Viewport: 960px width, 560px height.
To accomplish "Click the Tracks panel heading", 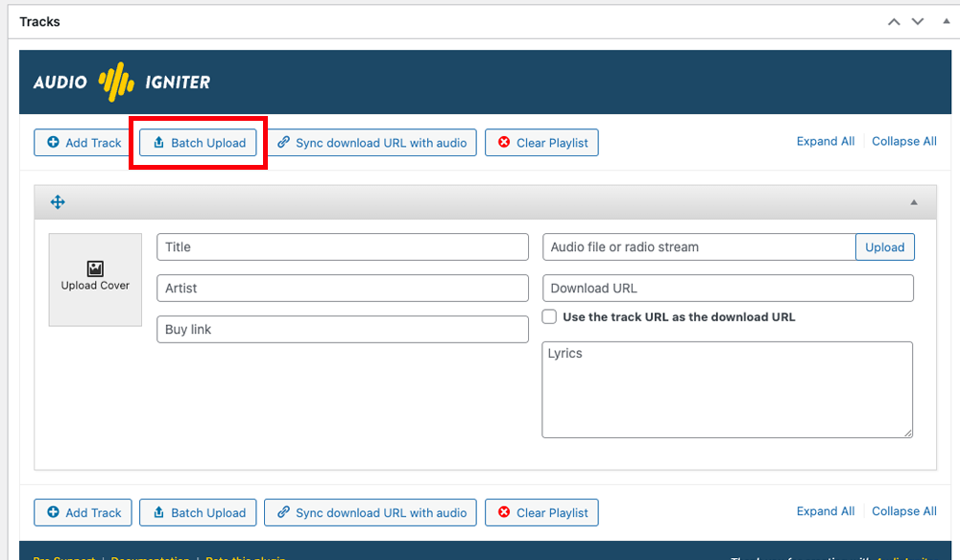I will coord(39,21).
